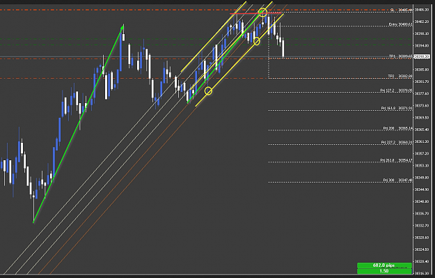Select the Entry price level label
The width and height of the screenshot is (435, 278).
[400, 24]
